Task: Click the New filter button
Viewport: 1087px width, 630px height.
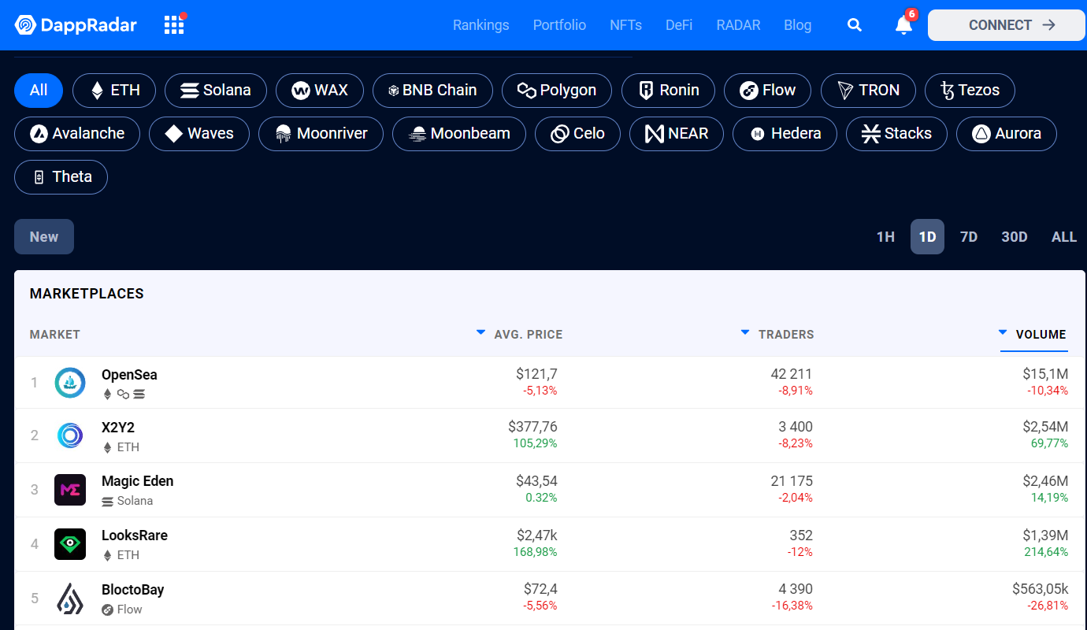Action: [44, 237]
